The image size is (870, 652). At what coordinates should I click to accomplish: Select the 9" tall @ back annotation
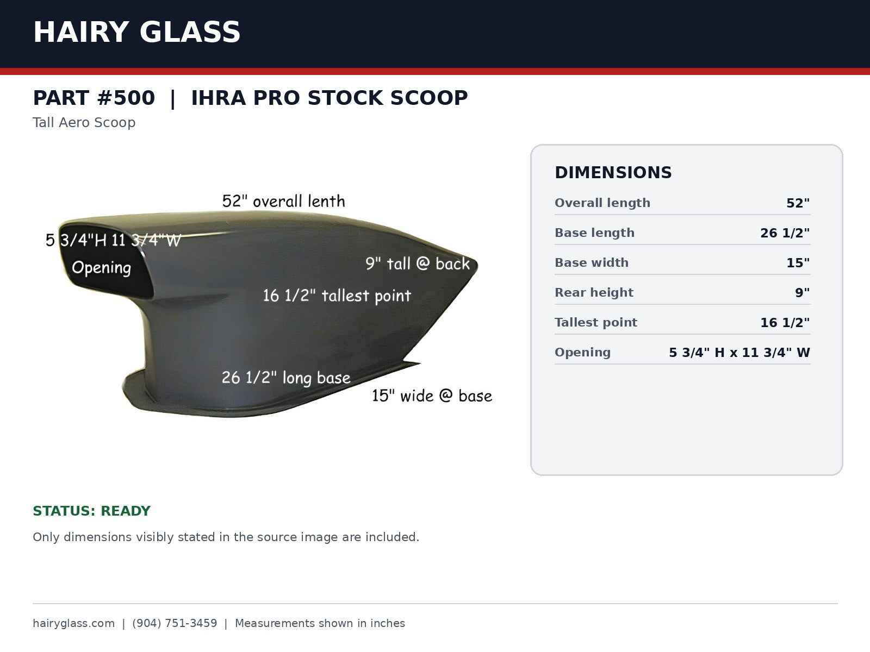[x=417, y=264]
